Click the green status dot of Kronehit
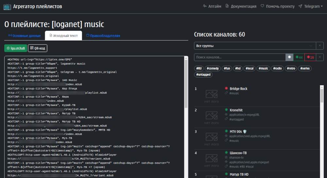 click(x=226, y=110)
